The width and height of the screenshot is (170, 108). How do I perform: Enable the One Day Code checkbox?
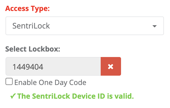9,81
